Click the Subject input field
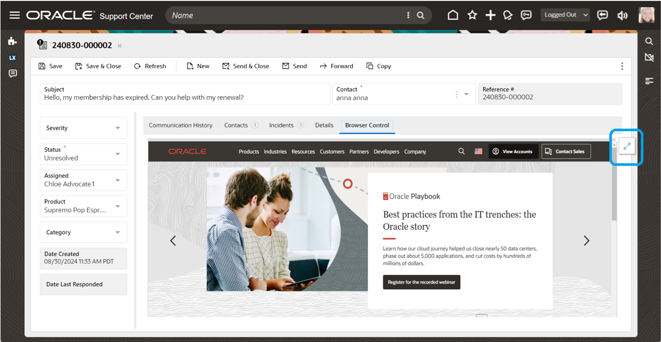The image size is (661, 342). pyautogui.click(x=185, y=94)
